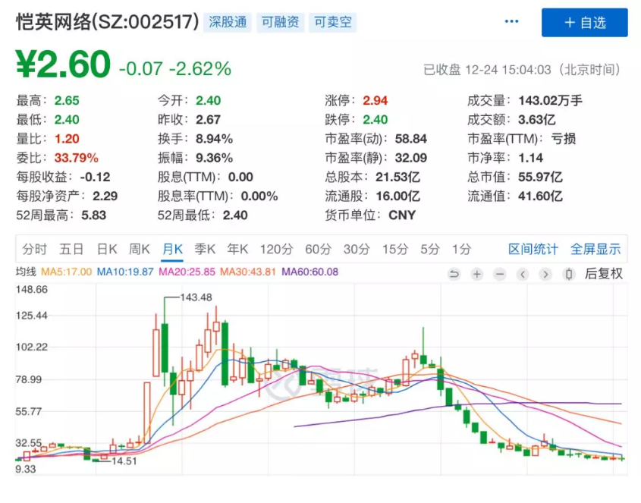Switch to the 分时 chart tab
The width and height of the screenshot is (641, 503).
point(35,249)
